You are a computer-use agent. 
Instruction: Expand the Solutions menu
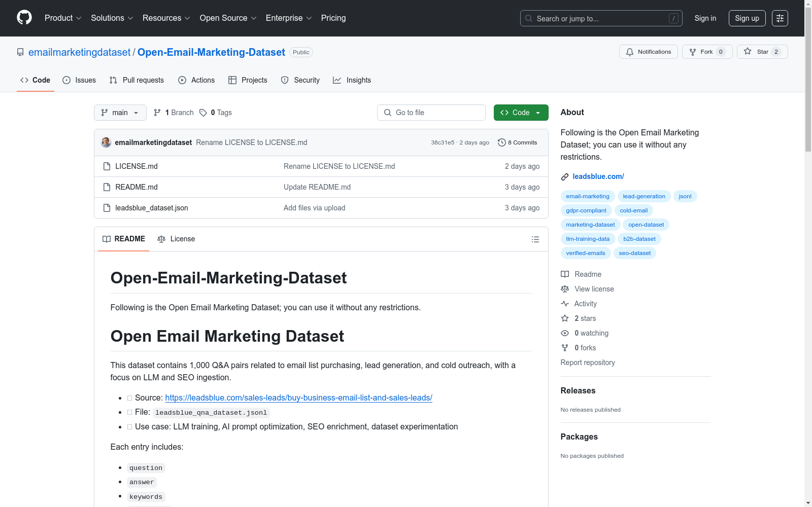point(112,18)
